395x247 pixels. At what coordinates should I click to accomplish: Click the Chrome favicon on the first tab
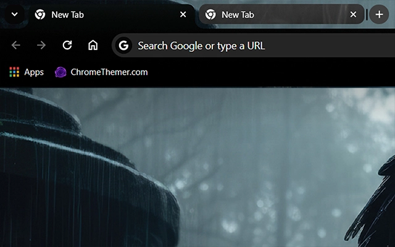[40, 15]
